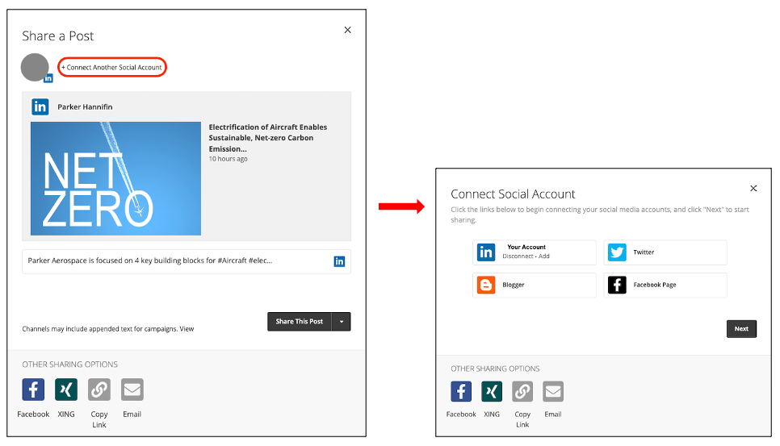Click the NET ZERO post thumbnail
This screenshot has height=446, width=780.
click(x=115, y=178)
